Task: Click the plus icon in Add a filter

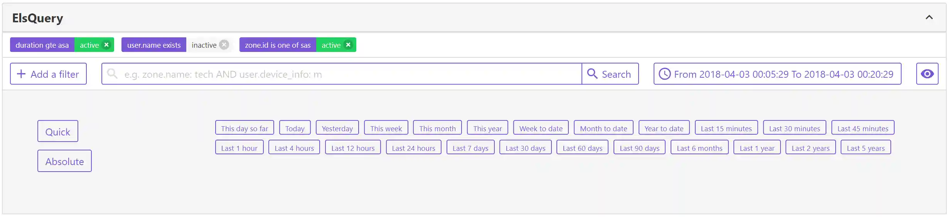Action: pyautogui.click(x=21, y=74)
